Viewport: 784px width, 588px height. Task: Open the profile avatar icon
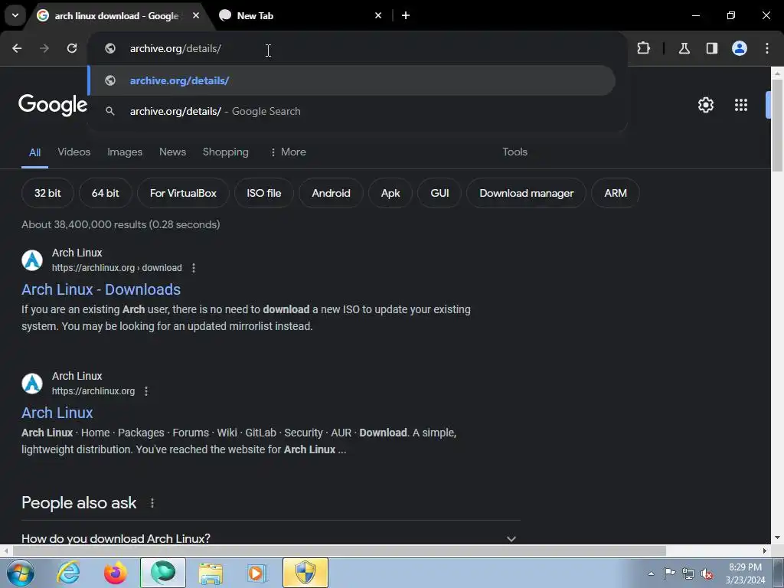(740, 48)
